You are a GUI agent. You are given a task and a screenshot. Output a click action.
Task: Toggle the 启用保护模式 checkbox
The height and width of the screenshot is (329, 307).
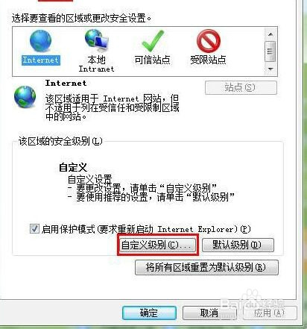click(34, 228)
